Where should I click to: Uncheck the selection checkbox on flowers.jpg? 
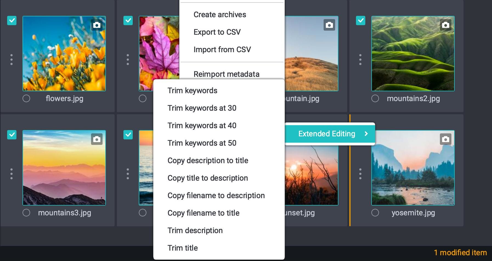pos(12,20)
